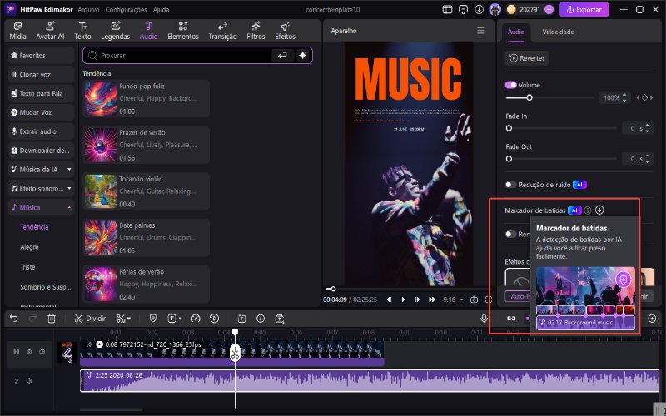Toggle the Volume switch
This screenshot has height=416, width=666.
pyautogui.click(x=510, y=85)
